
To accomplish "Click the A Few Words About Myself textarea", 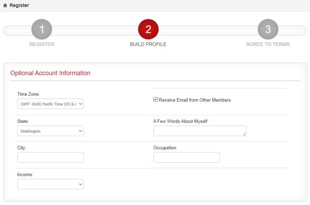I will pos(199,131).
